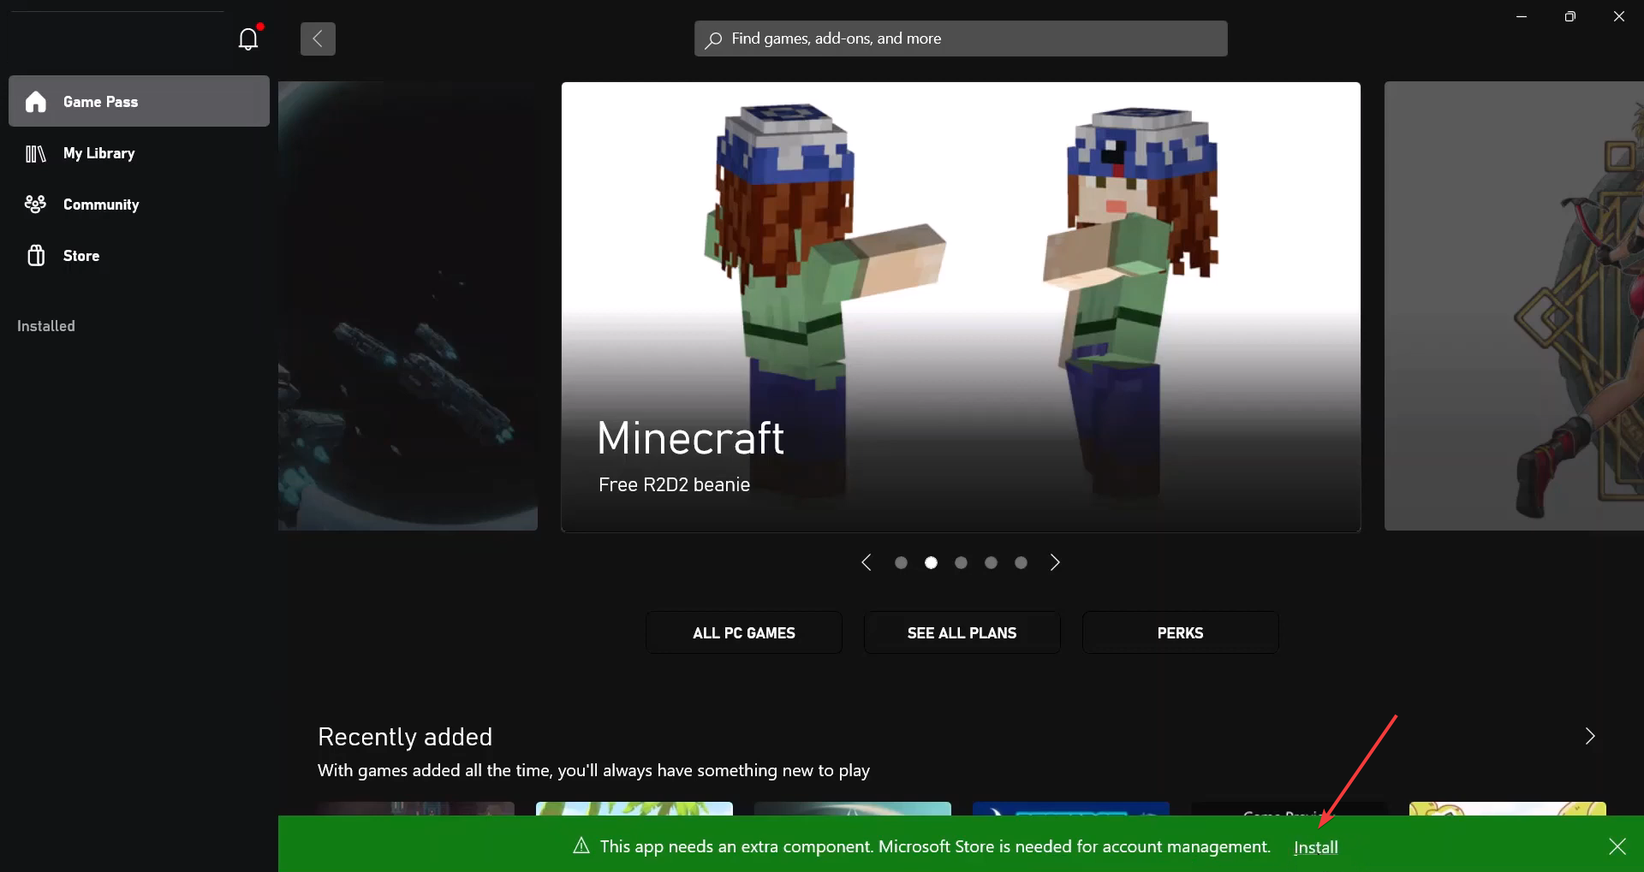Go back using the back arrow button
The width and height of the screenshot is (1644, 872).
coord(318,39)
